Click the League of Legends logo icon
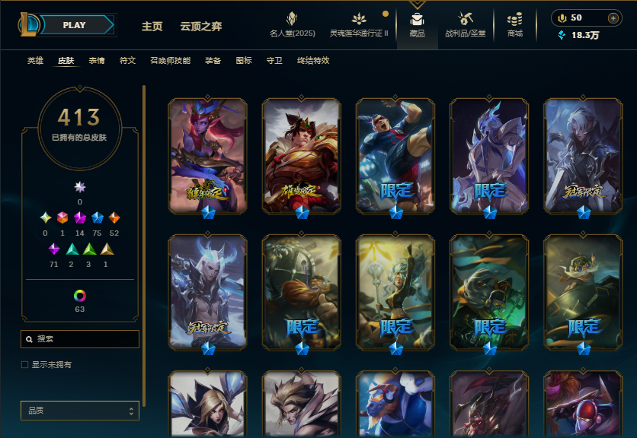637x438 pixels. (x=28, y=25)
